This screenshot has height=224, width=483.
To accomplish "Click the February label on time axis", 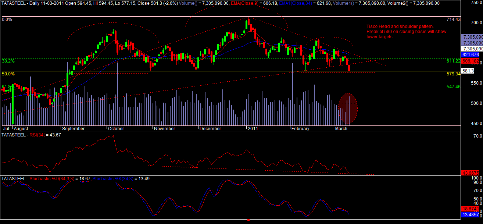I will point(301,129).
